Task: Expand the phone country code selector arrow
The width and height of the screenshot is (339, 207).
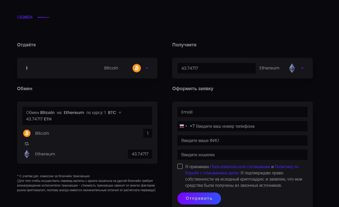Action: tap(186, 126)
